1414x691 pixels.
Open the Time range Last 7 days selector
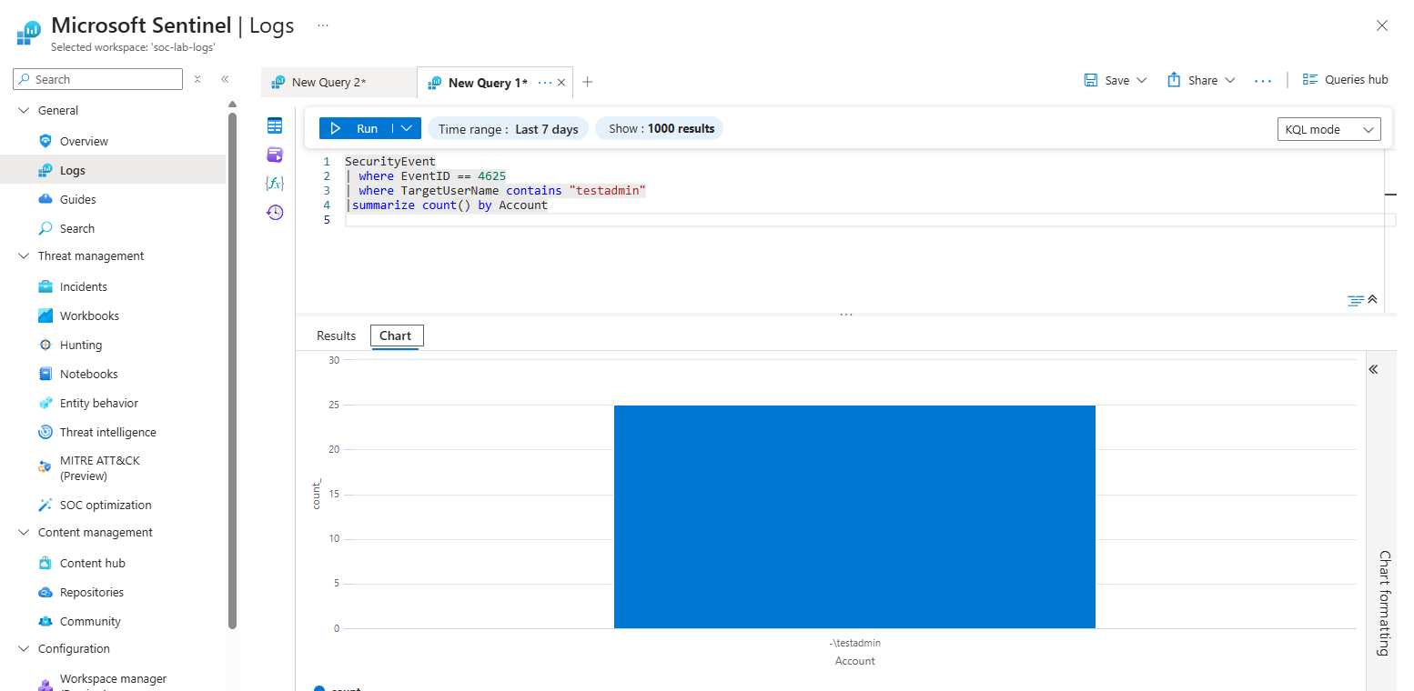[x=509, y=129]
